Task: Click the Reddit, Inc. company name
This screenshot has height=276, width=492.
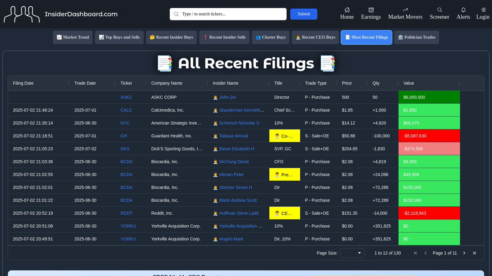Action: click(x=162, y=213)
